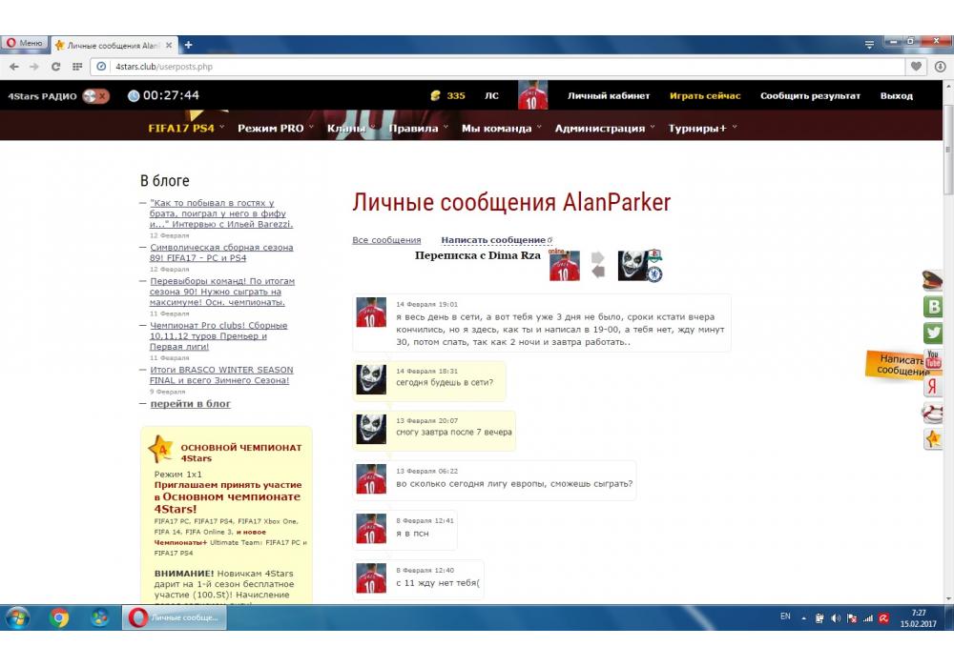Open the Турниры+ dropdown menu
The width and height of the screenshot is (954, 667).
click(x=702, y=129)
